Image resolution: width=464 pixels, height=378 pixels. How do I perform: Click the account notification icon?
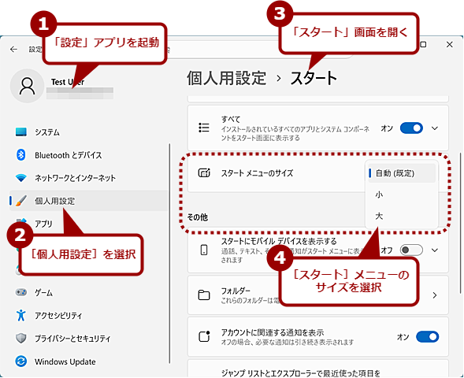coord(204,336)
